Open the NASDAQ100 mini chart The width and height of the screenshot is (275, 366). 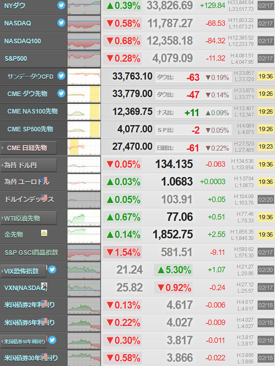coord(84,41)
